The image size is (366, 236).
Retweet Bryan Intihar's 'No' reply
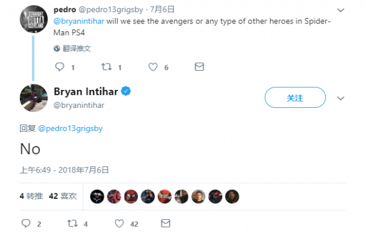73,223
